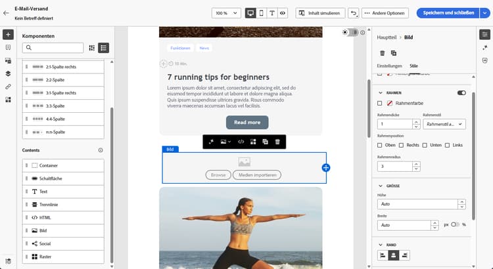Open Rahmenfarbe color swatch
This screenshot has width=493, height=269.
coord(390,103)
